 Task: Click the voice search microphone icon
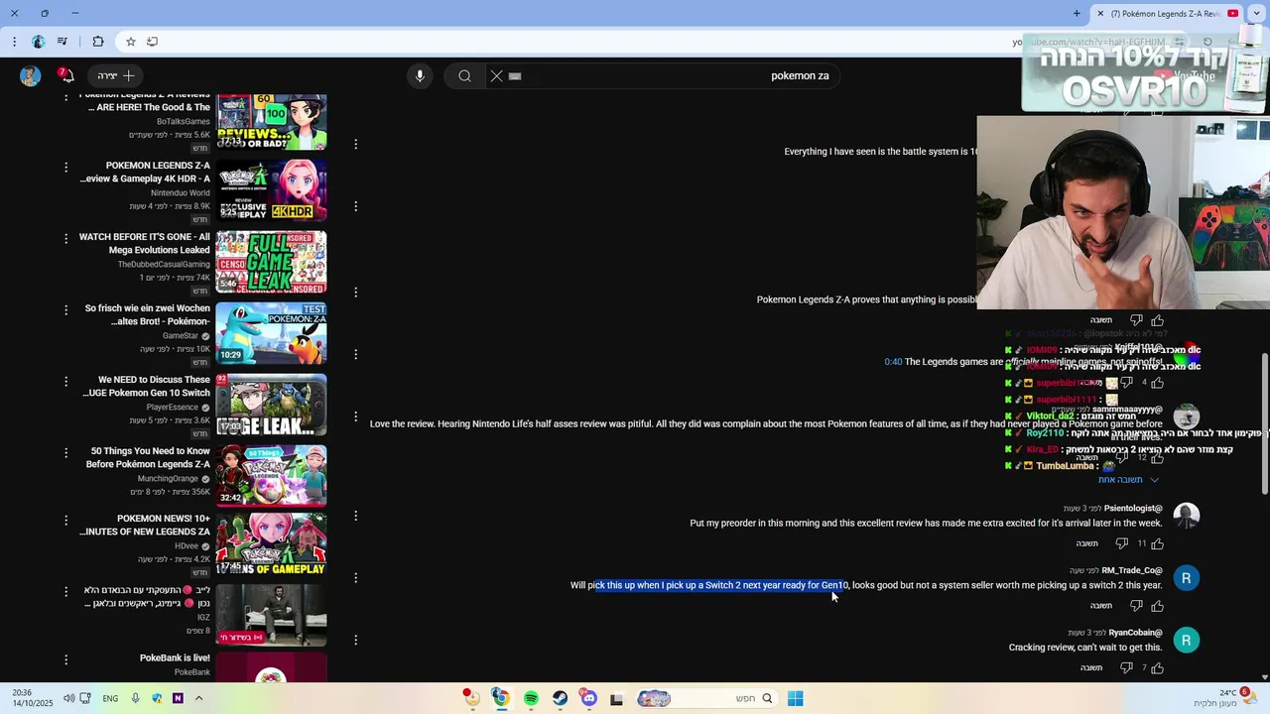(x=420, y=75)
